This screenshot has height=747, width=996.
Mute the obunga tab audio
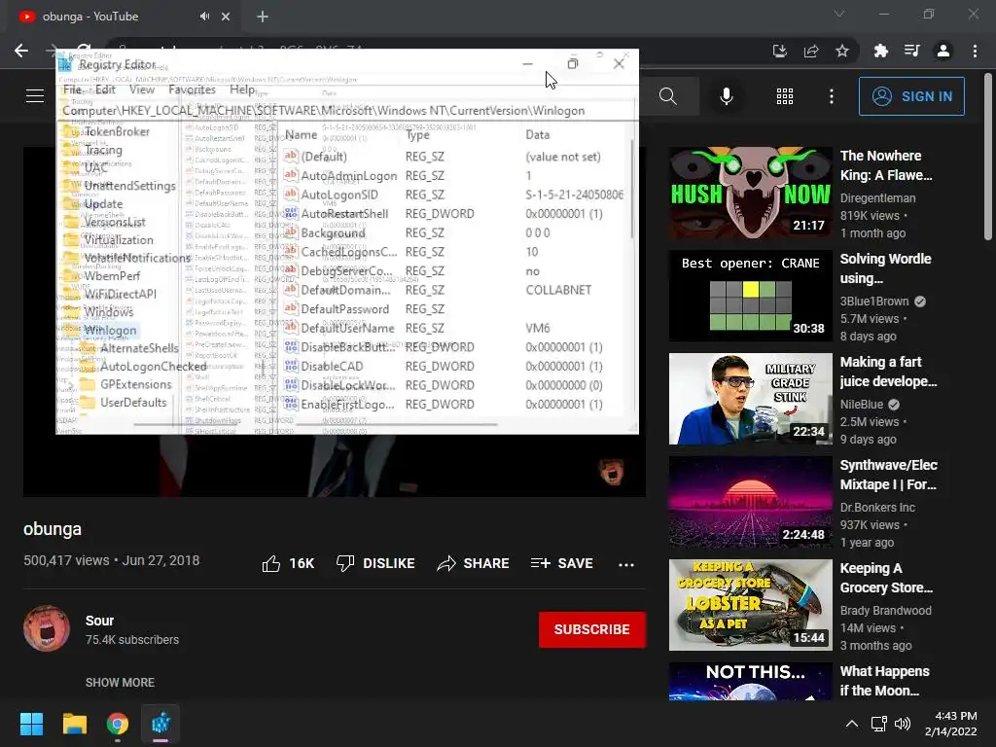pos(204,17)
